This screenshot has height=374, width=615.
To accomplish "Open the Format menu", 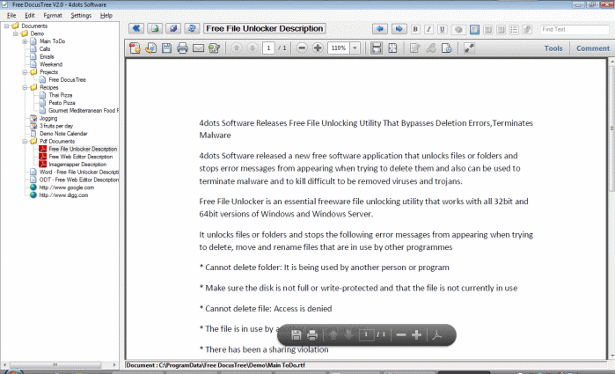I will (x=53, y=16).
